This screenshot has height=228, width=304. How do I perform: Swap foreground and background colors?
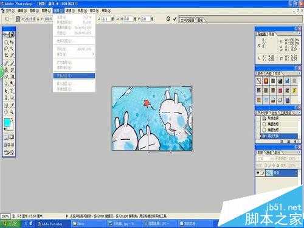click(13, 120)
